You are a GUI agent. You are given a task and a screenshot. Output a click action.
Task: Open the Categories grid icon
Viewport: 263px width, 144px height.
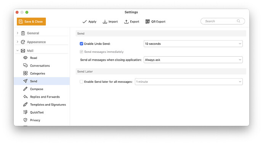[x=25, y=73]
